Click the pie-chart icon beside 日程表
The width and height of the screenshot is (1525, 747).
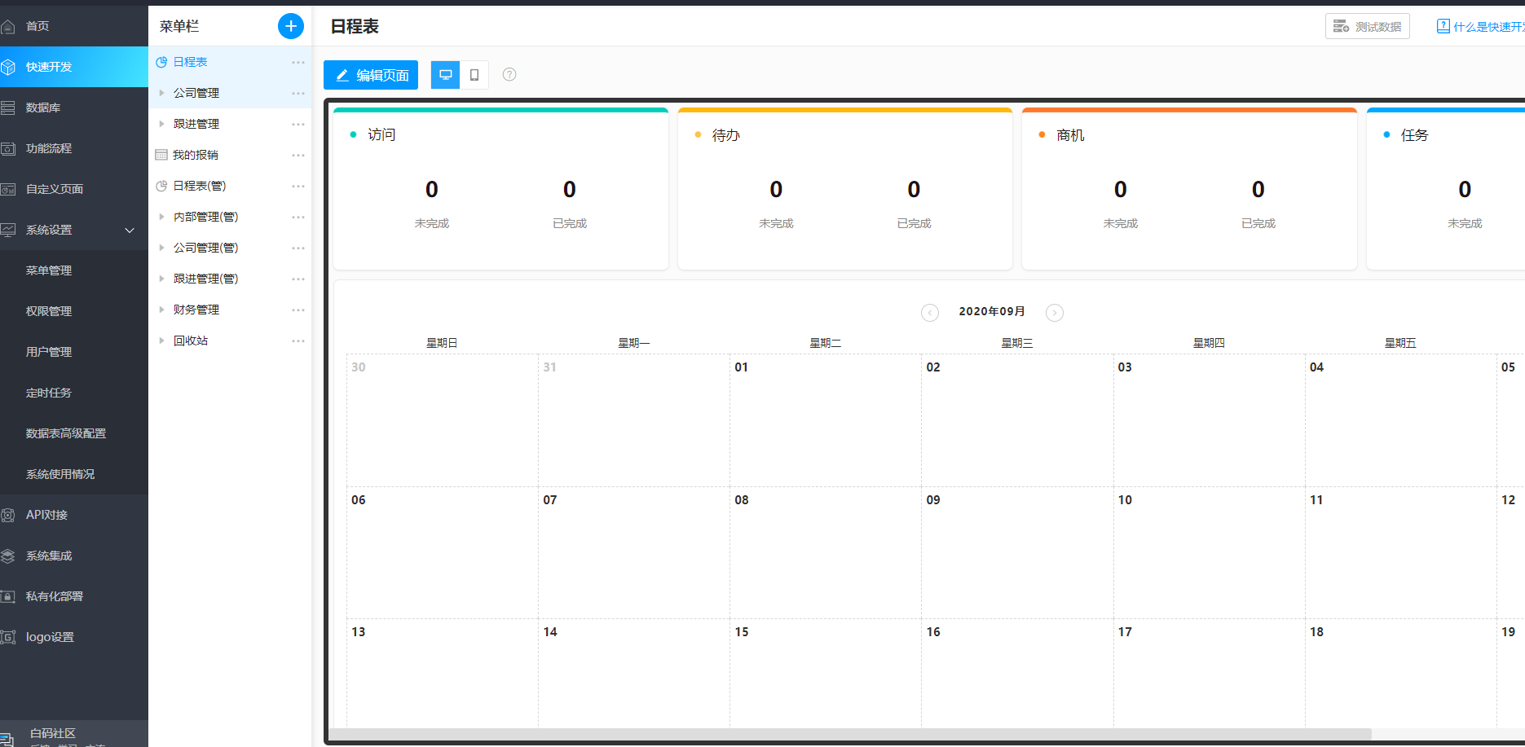pos(161,62)
